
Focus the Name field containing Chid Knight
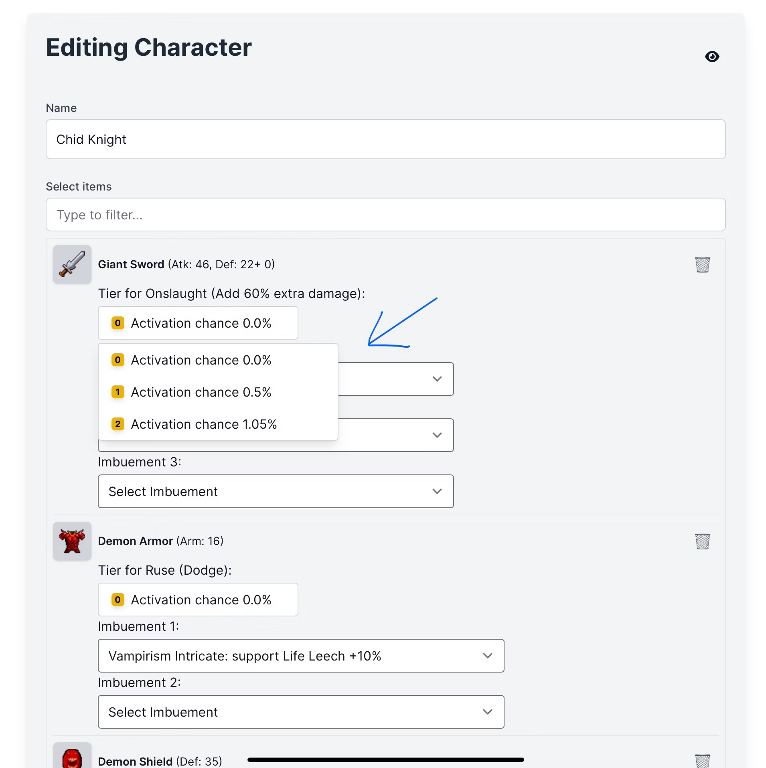click(386, 139)
